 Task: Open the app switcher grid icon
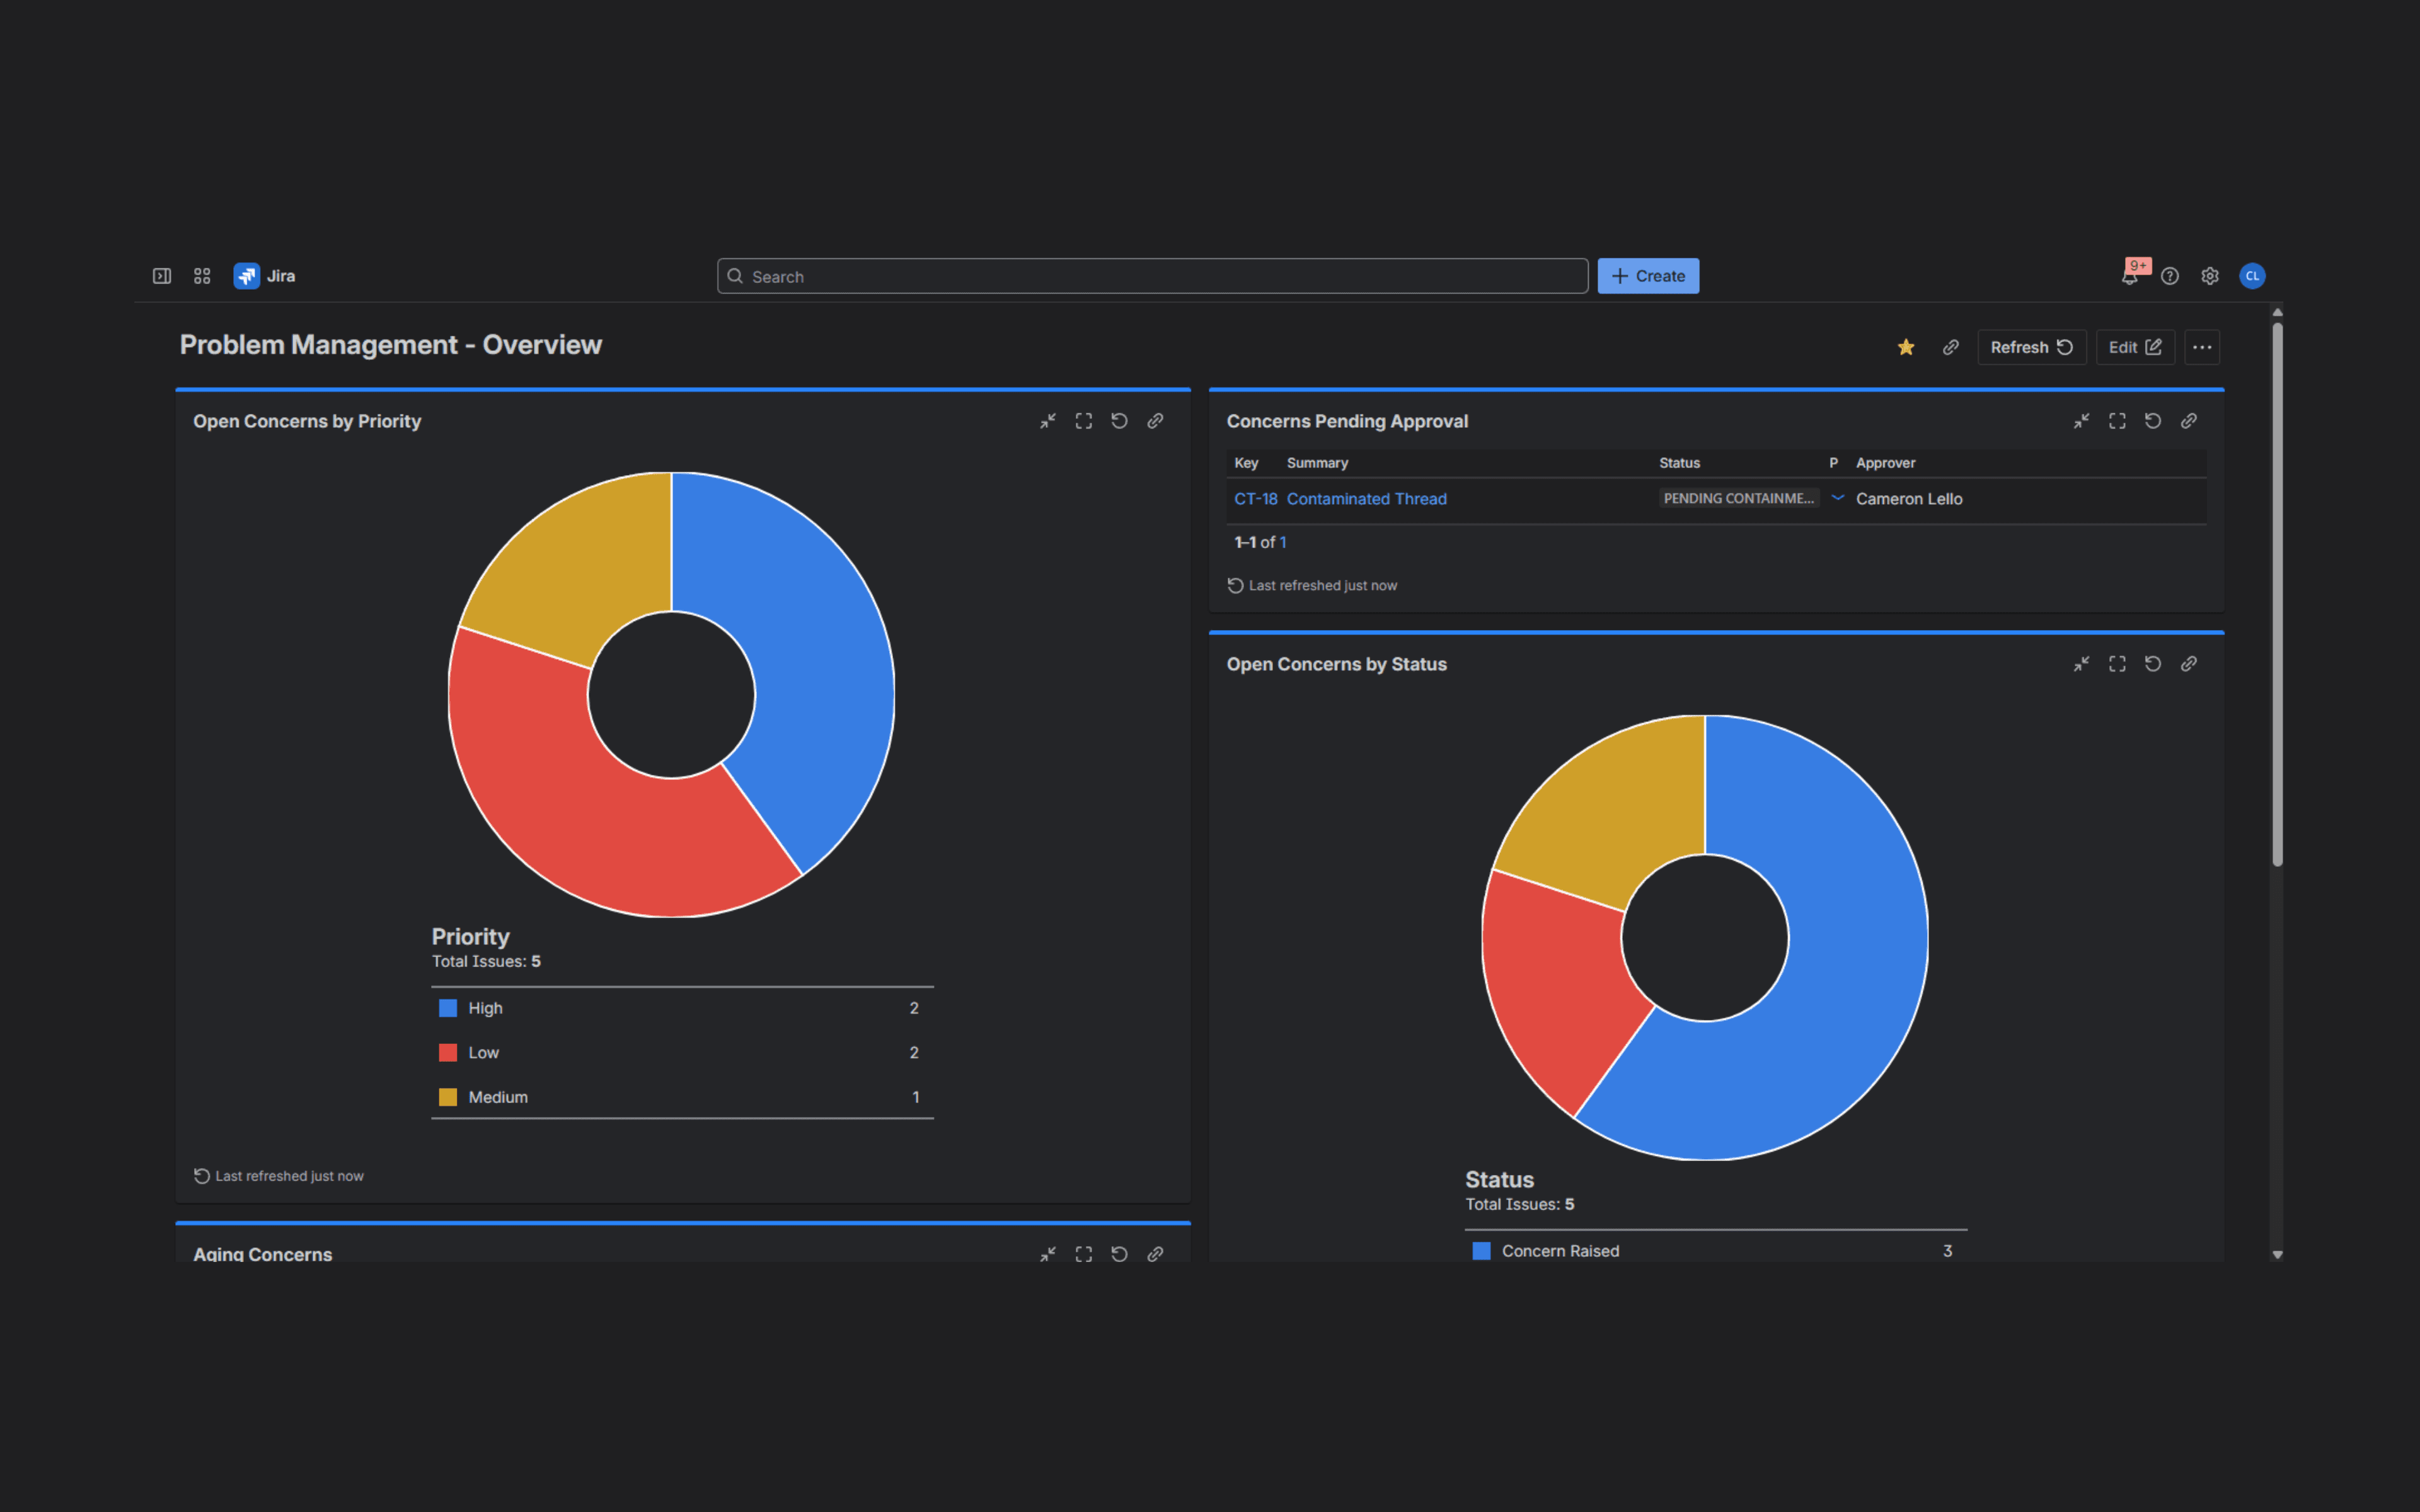(x=202, y=276)
